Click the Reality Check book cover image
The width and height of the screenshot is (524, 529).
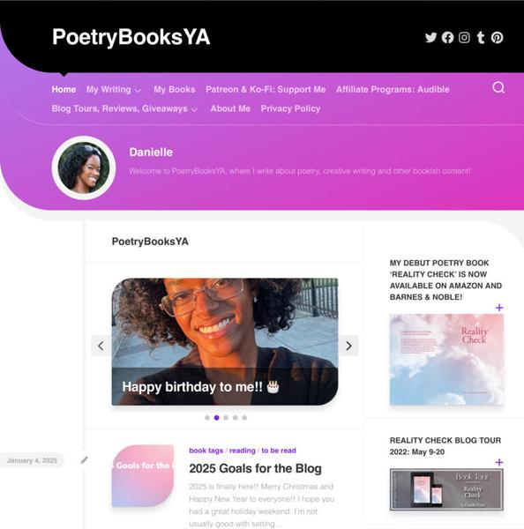coord(446,360)
